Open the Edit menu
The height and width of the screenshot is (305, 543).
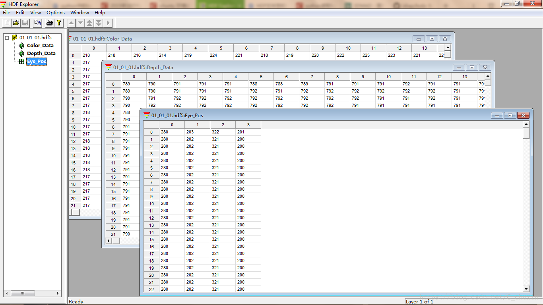click(20, 13)
